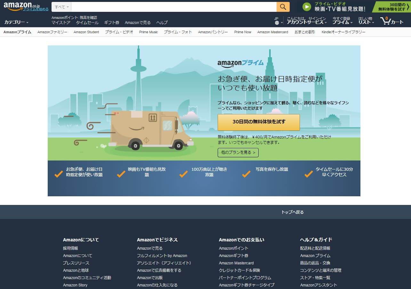Select the Prime Now subnav tab
Image resolution: width=411 pixels, height=289 pixels.
point(243,32)
